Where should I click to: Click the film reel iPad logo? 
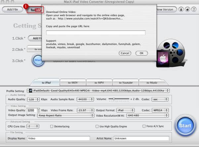coord(172,53)
